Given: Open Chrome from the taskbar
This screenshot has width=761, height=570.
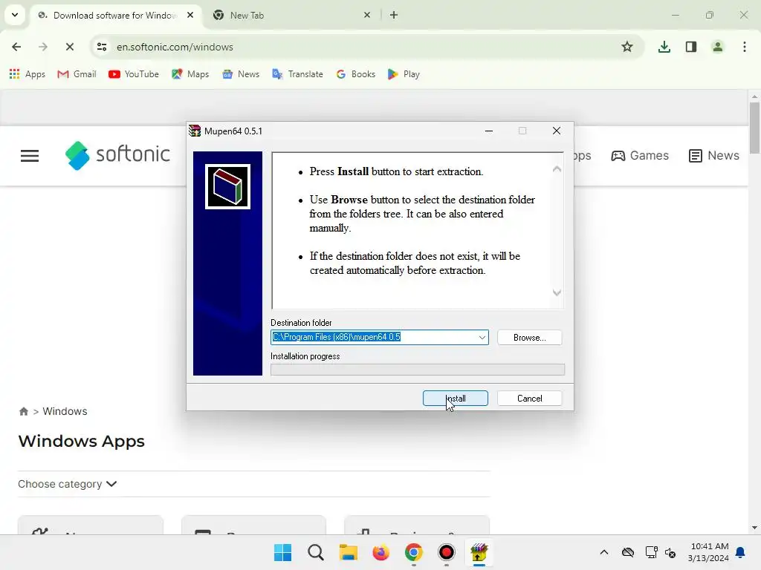Looking at the screenshot, I should (x=413, y=552).
